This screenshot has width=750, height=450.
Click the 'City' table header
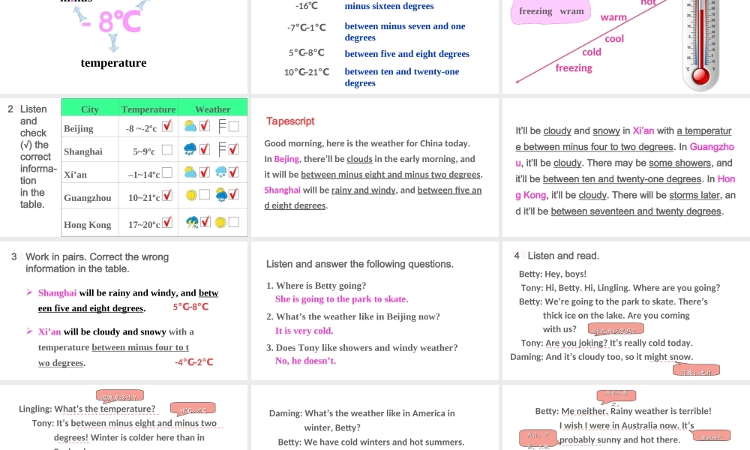[90, 109]
